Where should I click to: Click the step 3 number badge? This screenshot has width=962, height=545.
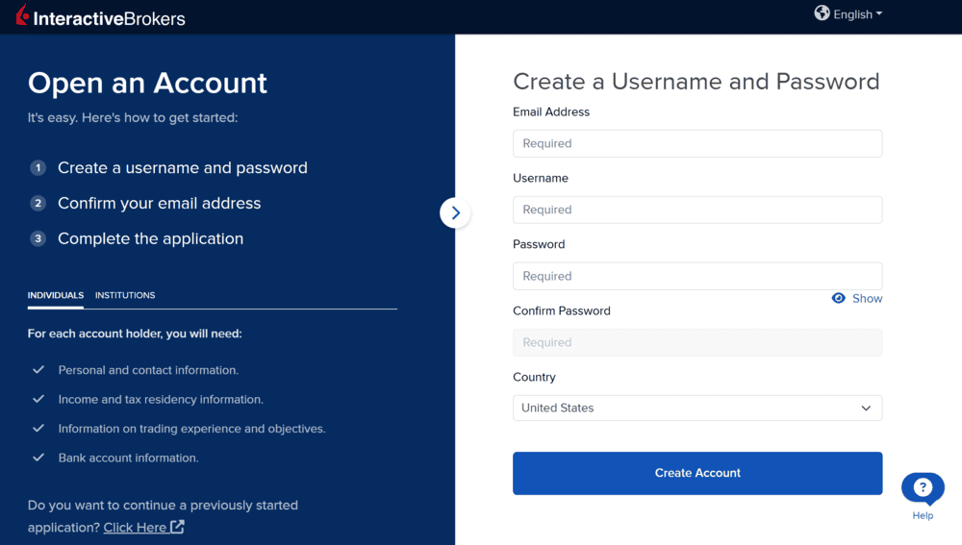tap(38, 239)
